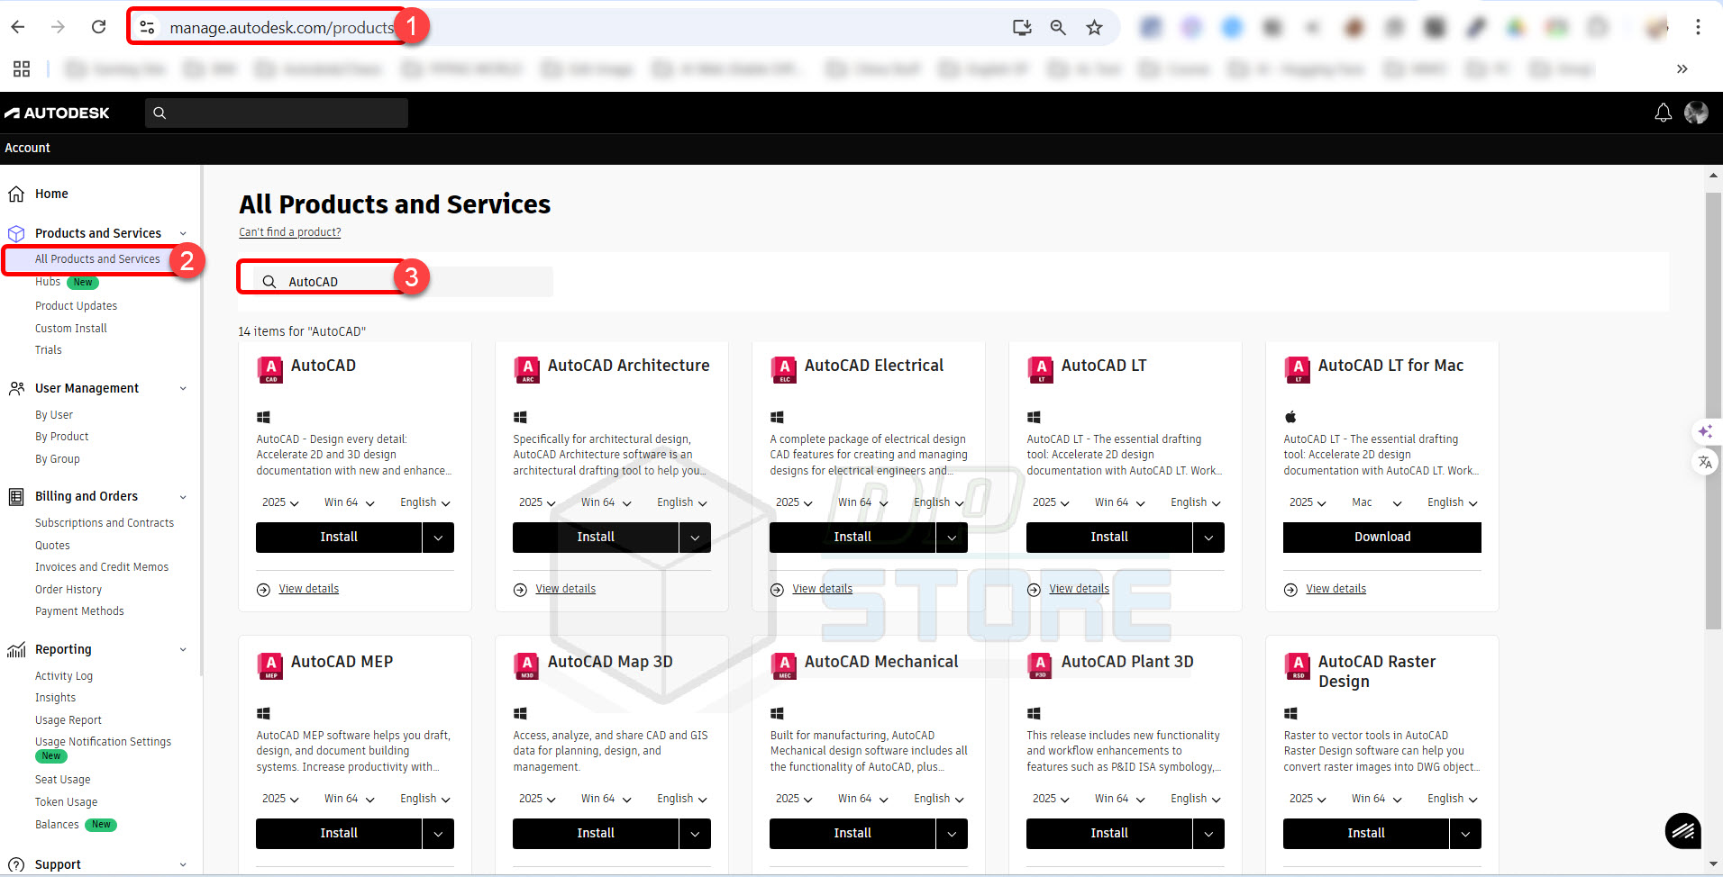Open the assistant sparkle icon at the right edge
This screenshot has width=1723, height=877.
pyautogui.click(x=1705, y=431)
